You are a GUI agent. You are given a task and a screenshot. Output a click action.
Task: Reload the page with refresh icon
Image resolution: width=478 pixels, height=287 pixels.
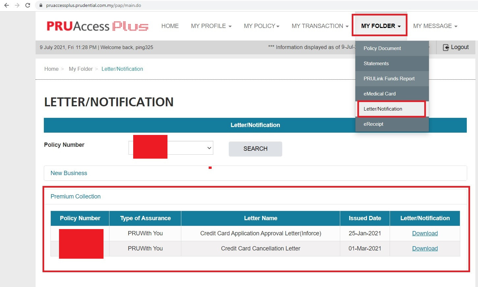point(28,5)
